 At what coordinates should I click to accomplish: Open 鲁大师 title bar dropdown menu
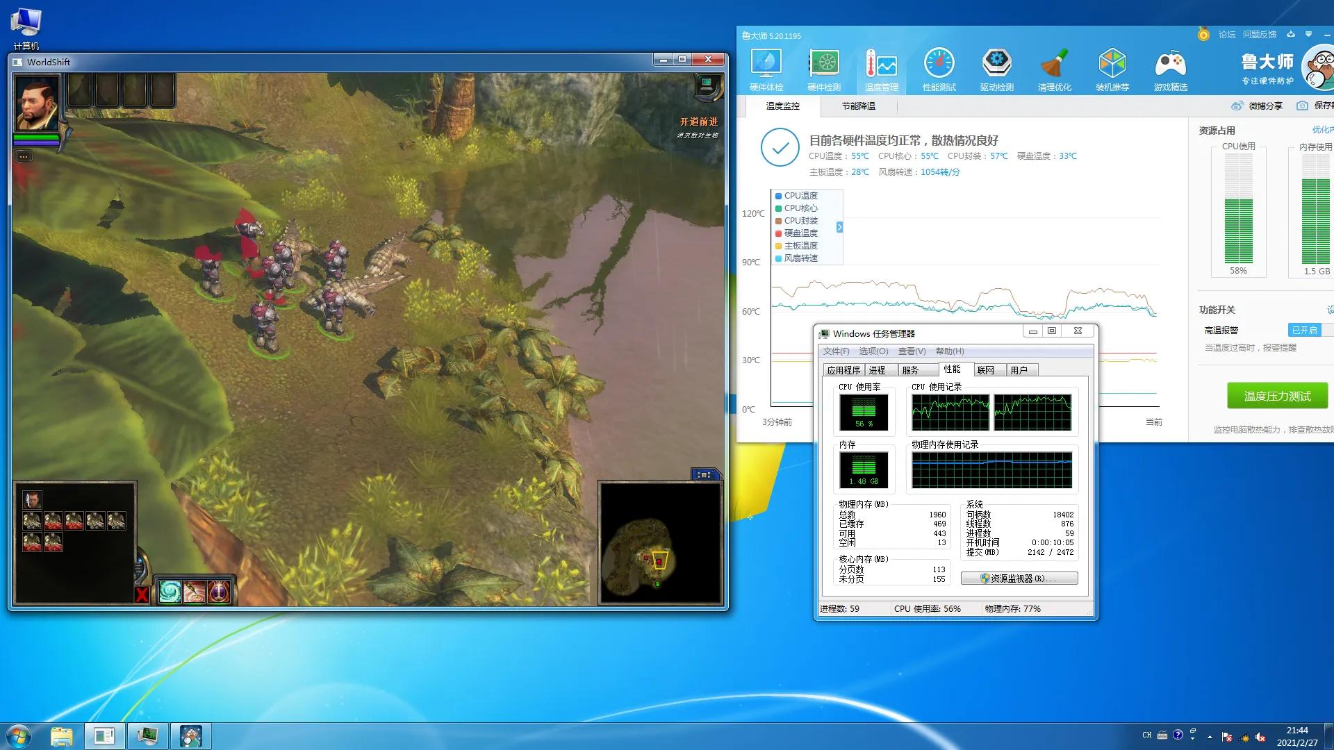pos(1308,34)
